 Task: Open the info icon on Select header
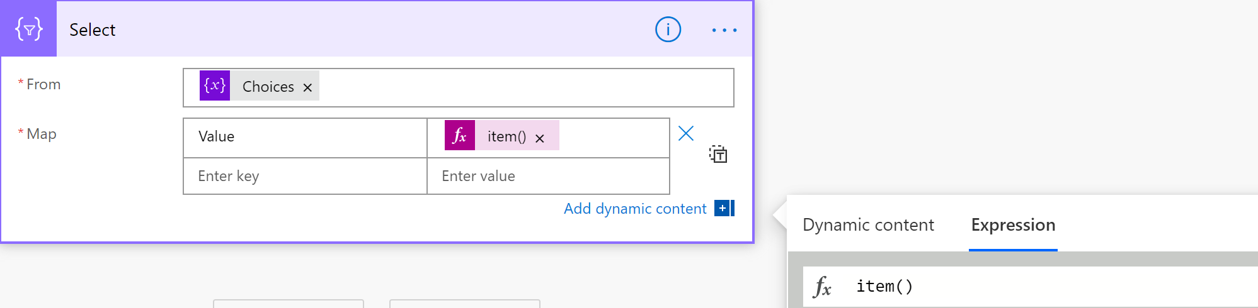[x=668, y=30]
